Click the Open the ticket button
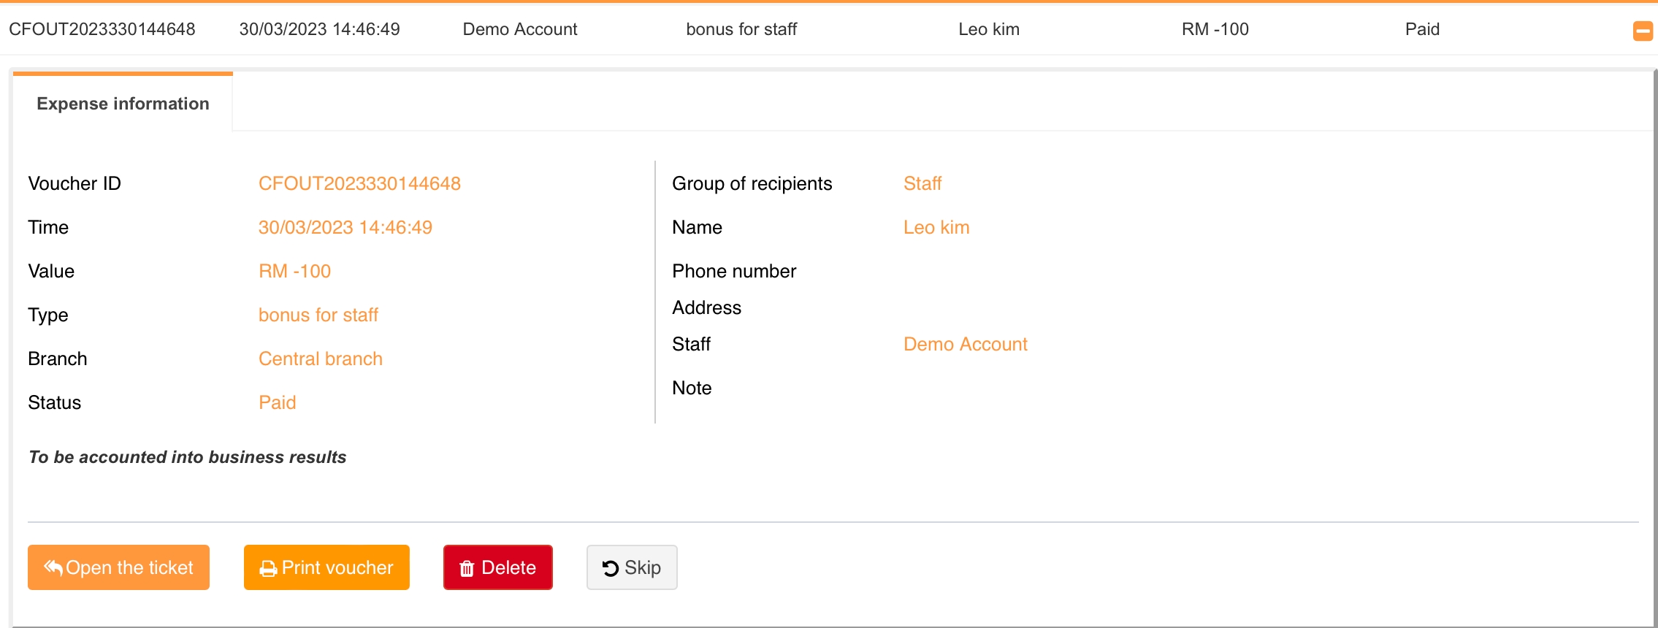Screen dimensions: 1658x628 point(118,567)
